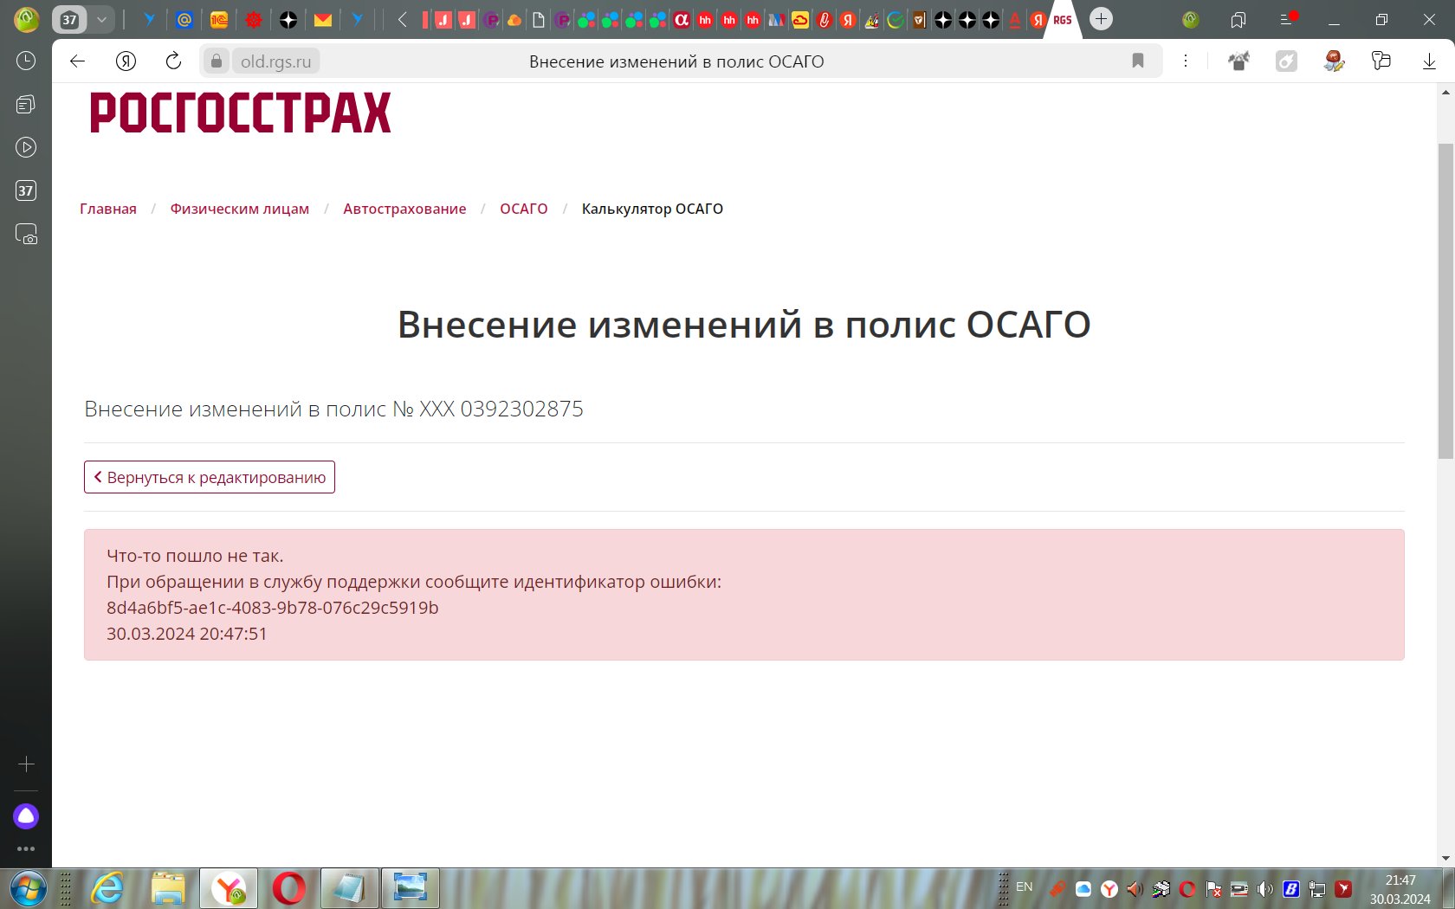Open the bookmarks manager icon in title bar

tap(1238, 19)
